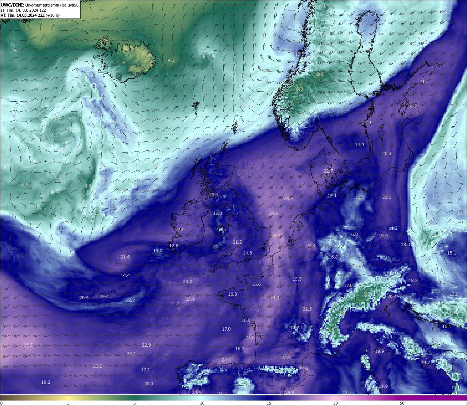Screen dimensions: 467x406
Task: Click the 16.6 value label
Action: [x=256, y=284]
